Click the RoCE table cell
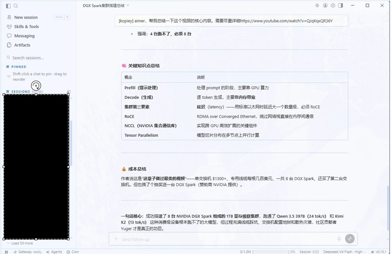The width and height of the screenshot is (391, 254). pos(129,116)
